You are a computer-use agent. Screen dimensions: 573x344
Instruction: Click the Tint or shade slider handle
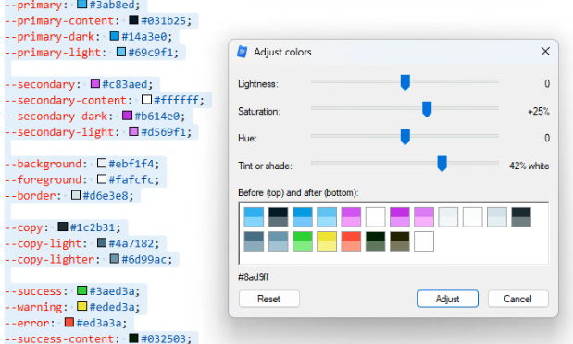442,164
